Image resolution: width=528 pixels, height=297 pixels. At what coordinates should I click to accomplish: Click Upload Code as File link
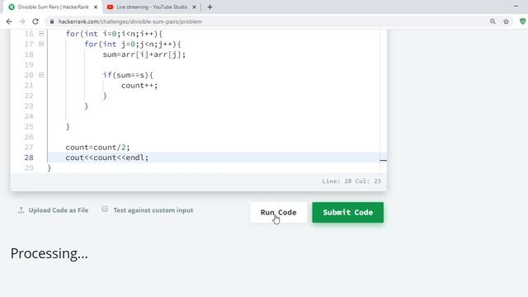59,210
